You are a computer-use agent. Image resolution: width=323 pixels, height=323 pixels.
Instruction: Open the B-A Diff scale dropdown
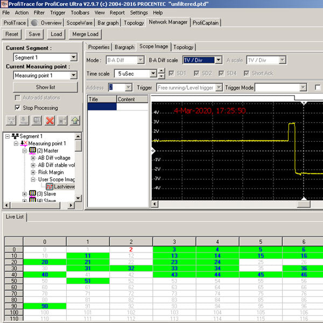[218, 60]
